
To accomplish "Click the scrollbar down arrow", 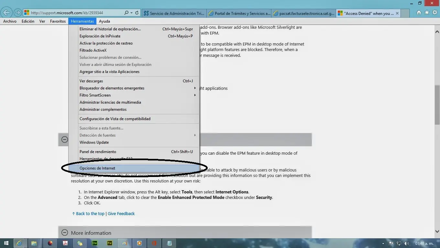I will point(437,231).
